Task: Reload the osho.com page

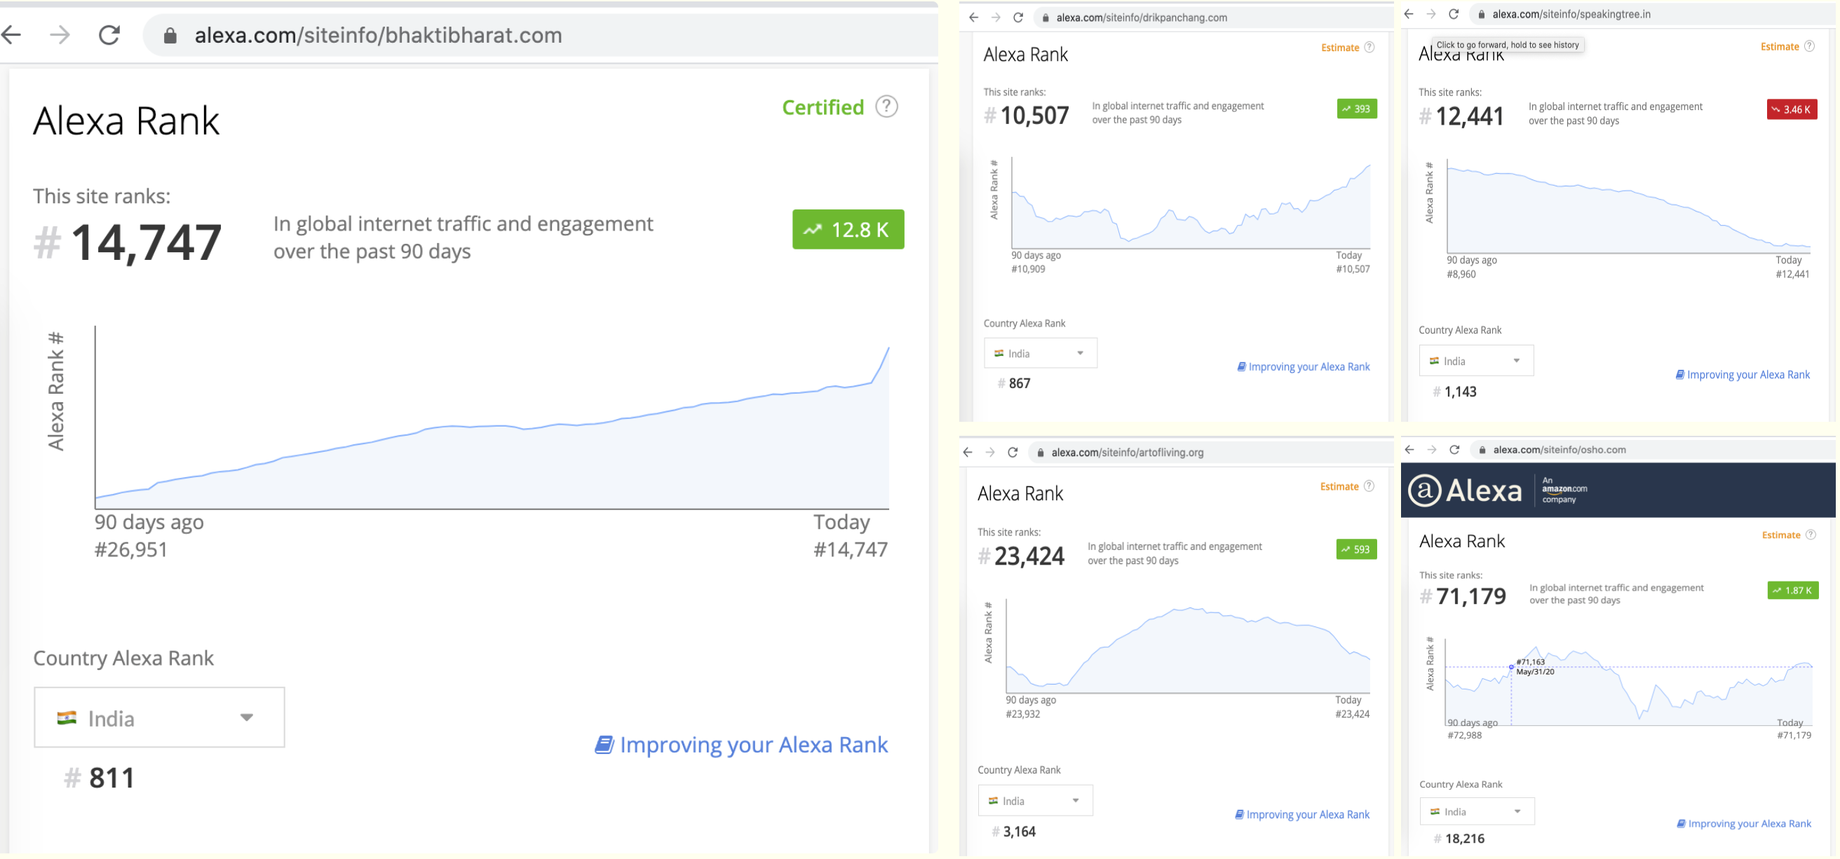Action: 1454,450
